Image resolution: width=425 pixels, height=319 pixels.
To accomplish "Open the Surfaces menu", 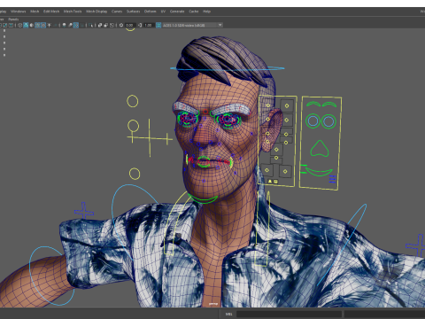I will pos(134,12).
